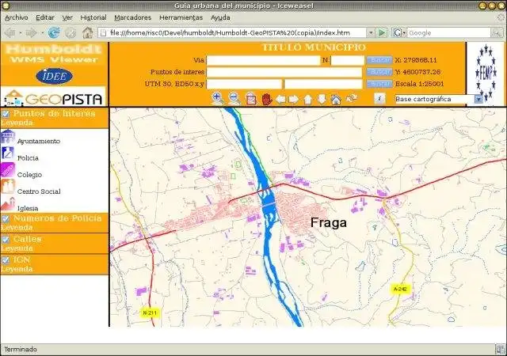Open the Base cartográfica dropdown
The image size is (507, 356).
pos(478,99)
